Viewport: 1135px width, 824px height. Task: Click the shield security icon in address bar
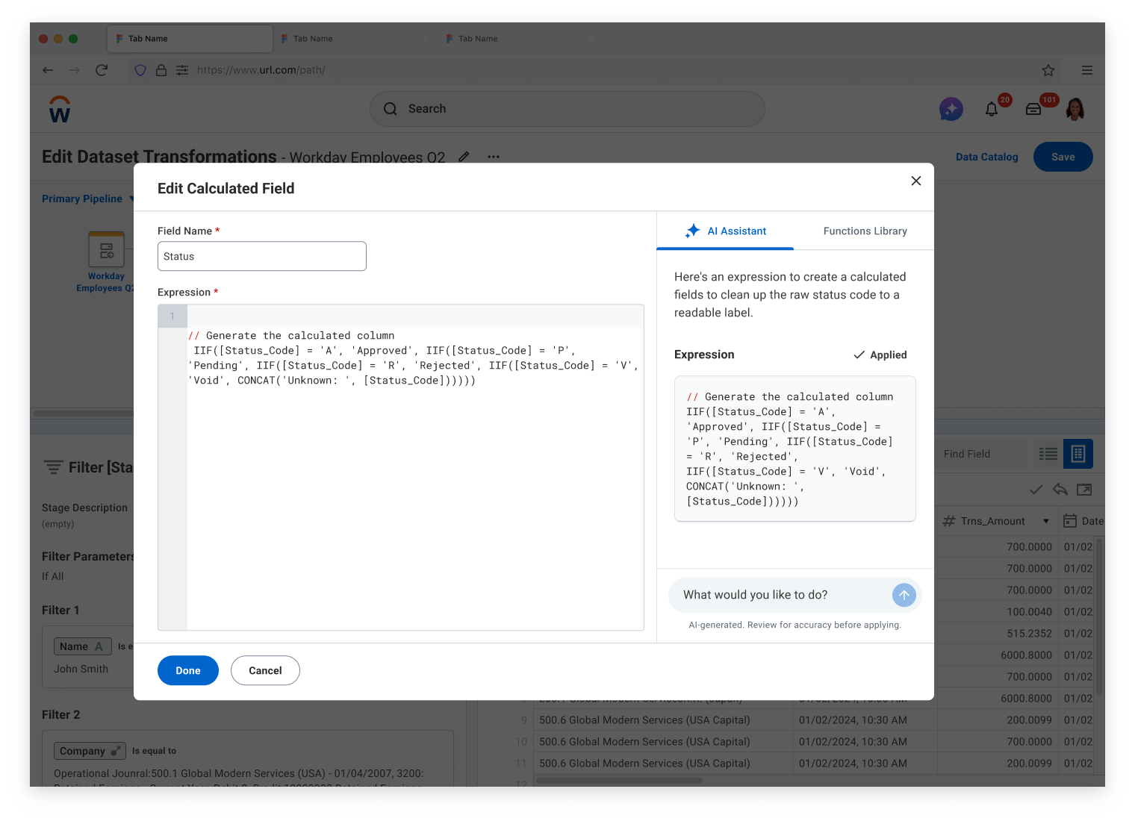[x=140, y=70]
